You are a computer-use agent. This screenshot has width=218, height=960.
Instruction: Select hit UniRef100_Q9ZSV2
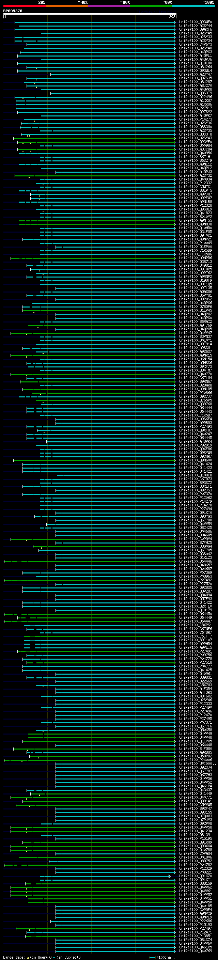[x=195, y=112]
